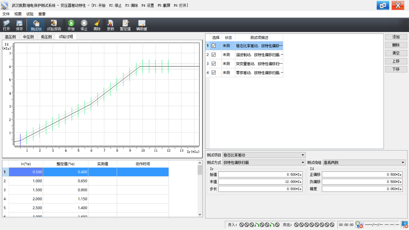This screenshot has height=230, width=409.
Task: Open the 测试绕组 dropdown list
Action: point(403,163)
